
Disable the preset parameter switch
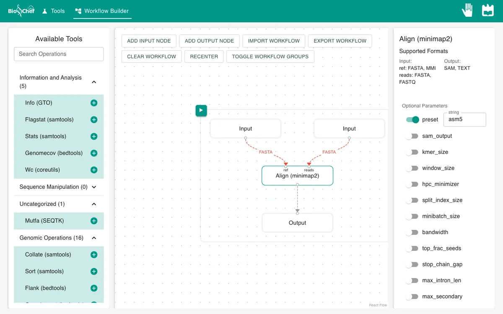[412, 120]
